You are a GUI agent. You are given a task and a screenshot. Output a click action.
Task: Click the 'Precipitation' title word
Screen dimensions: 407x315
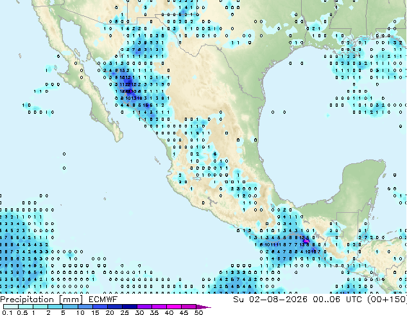[27, 300]
